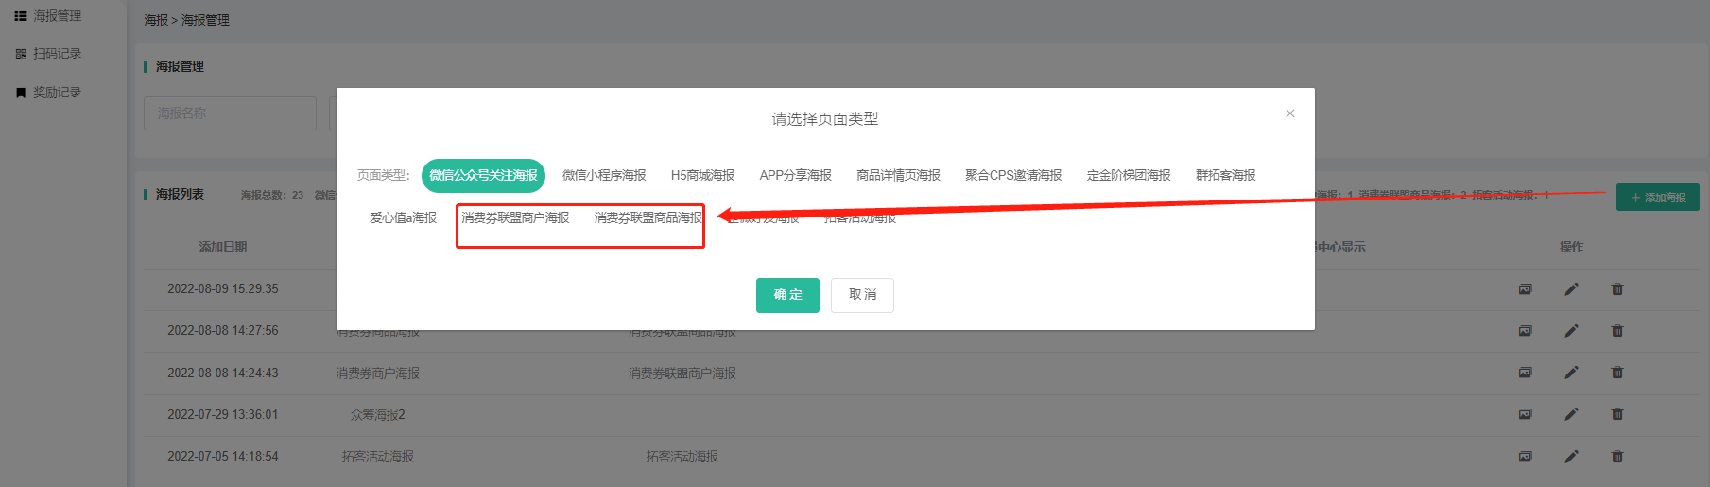Confirm selection with 确定 button
1710x487 pixels.
click(787, 295)
